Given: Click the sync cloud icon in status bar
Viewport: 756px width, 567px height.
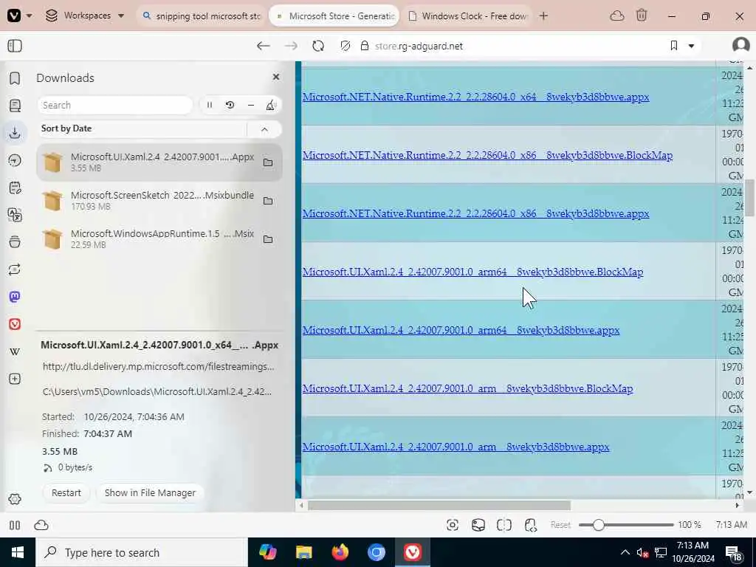Looking at the screenshot, I should [41, 525].
